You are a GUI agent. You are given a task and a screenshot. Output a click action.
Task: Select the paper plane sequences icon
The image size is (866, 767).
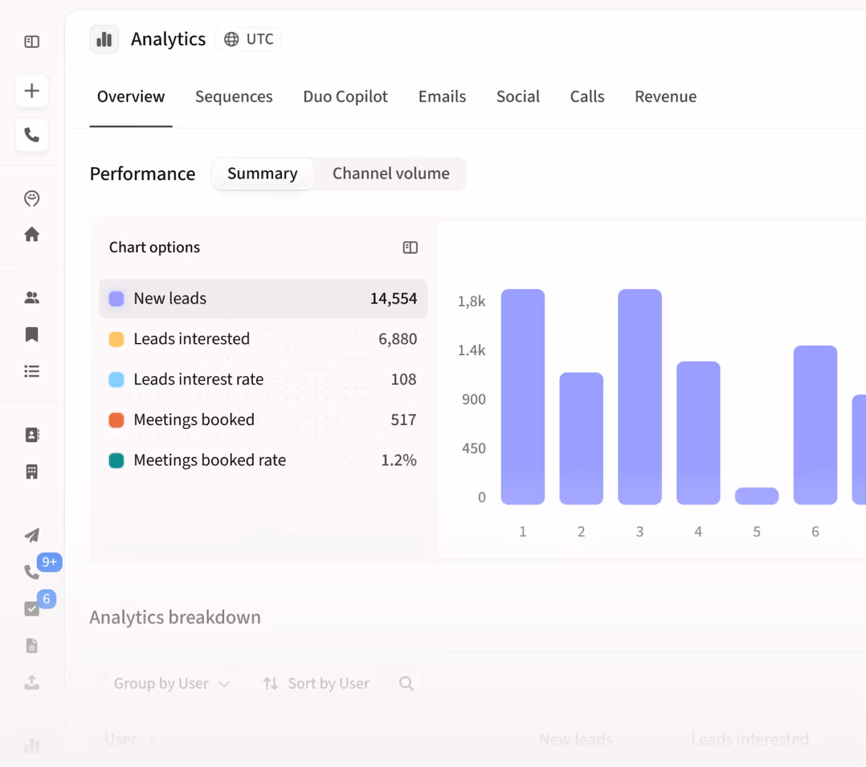tap(31, 535)
